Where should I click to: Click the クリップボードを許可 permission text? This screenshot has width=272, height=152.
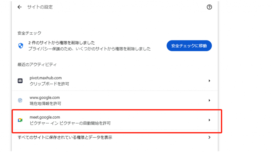pos(49,84)
